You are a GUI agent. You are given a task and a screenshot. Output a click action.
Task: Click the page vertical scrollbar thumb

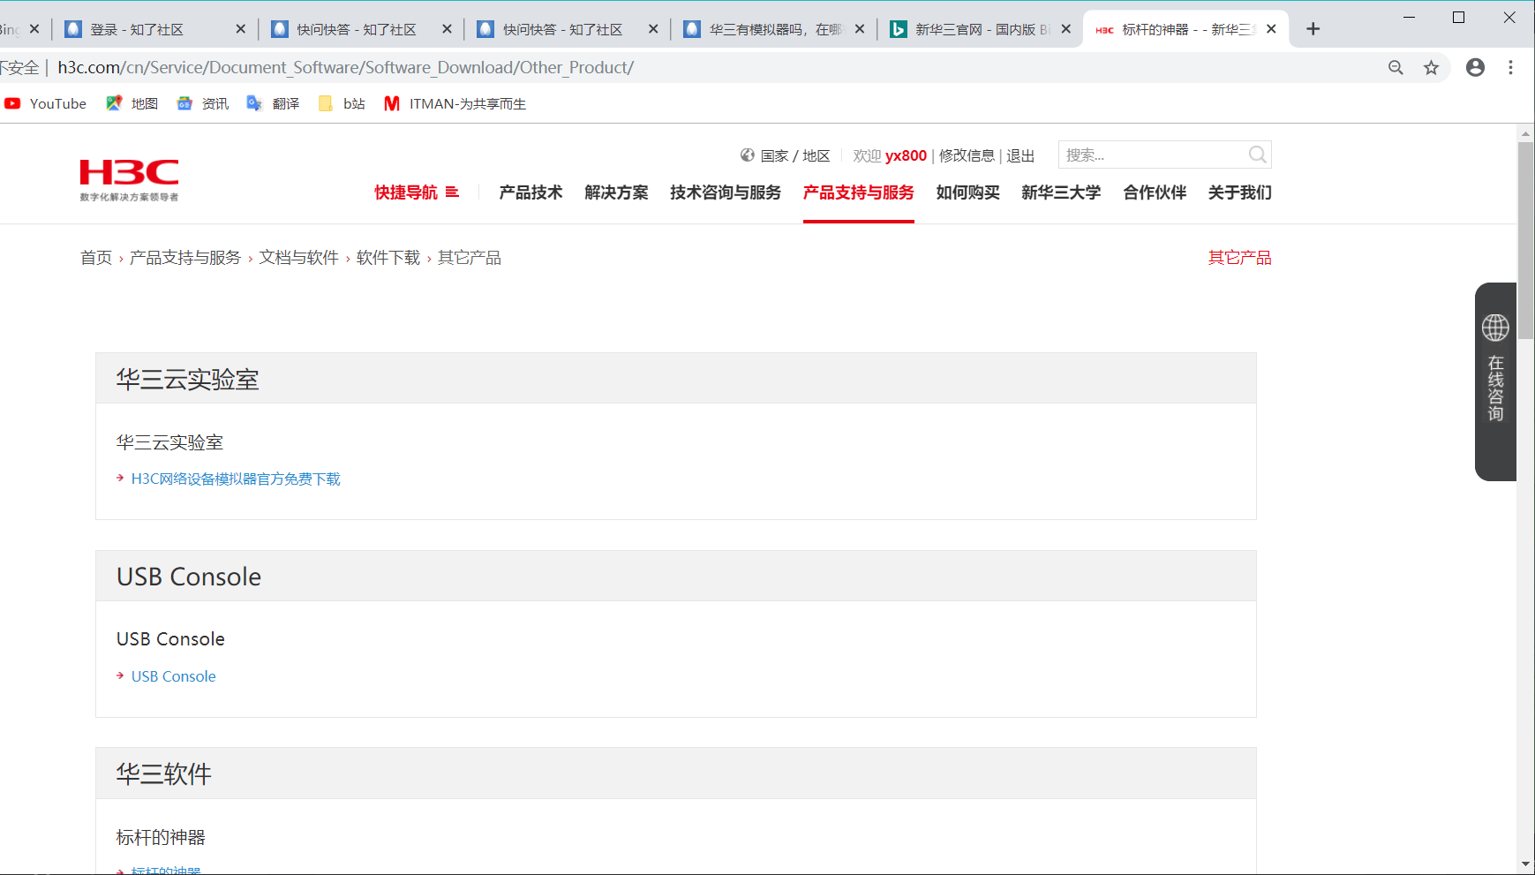pyautogui.click(x=1525, y=240)
